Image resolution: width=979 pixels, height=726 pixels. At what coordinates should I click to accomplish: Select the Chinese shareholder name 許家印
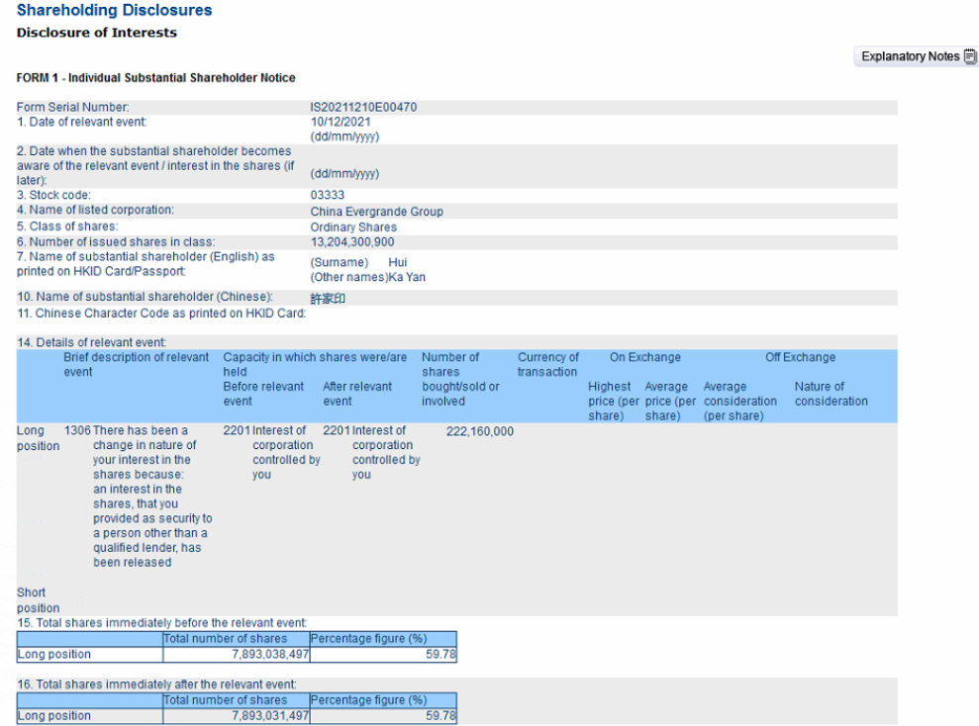pyautogui.click(x=328, y=298)
